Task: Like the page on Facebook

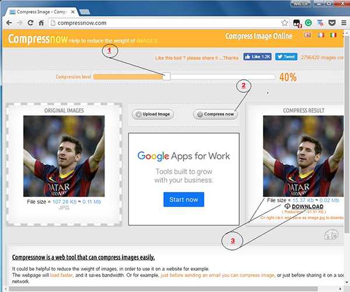Action: (x=257, y=57)
